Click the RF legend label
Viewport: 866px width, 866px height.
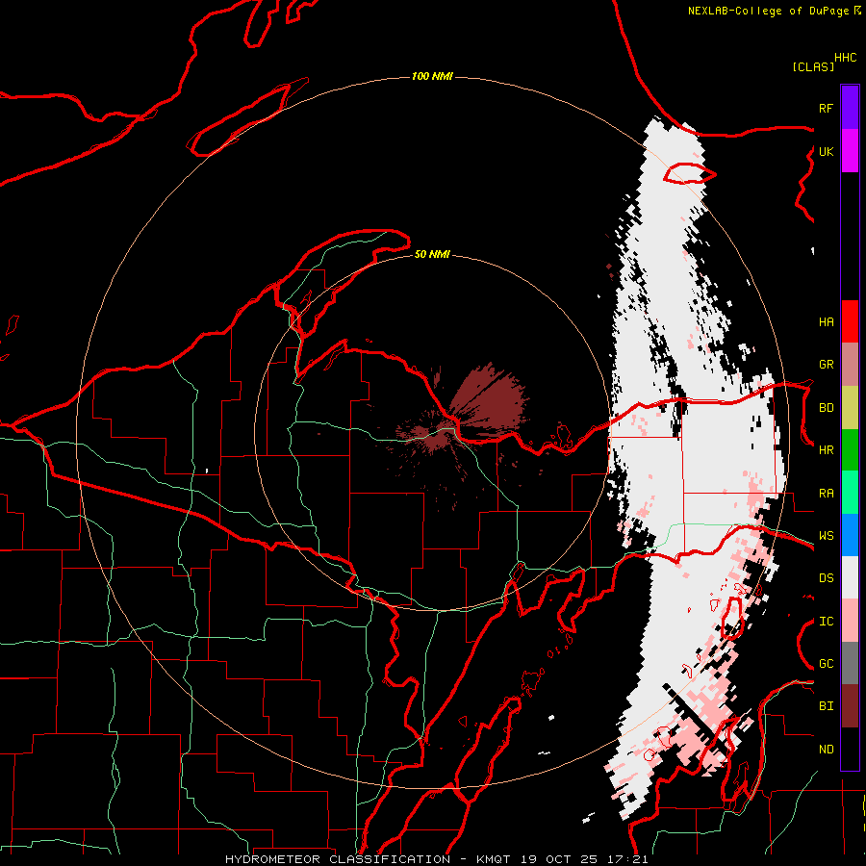coord(826,108)
